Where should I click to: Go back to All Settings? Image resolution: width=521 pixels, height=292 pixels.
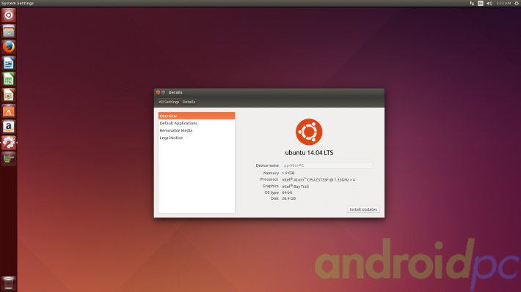[x=169, y=102]
